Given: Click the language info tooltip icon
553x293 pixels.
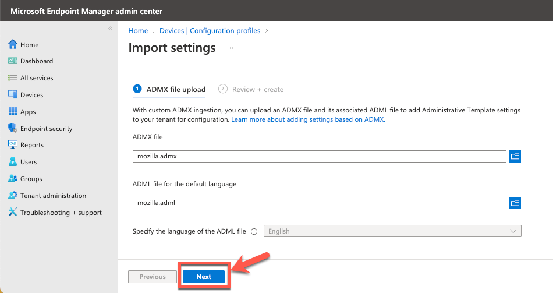Looking at the screenshot, I should [254, 231].
